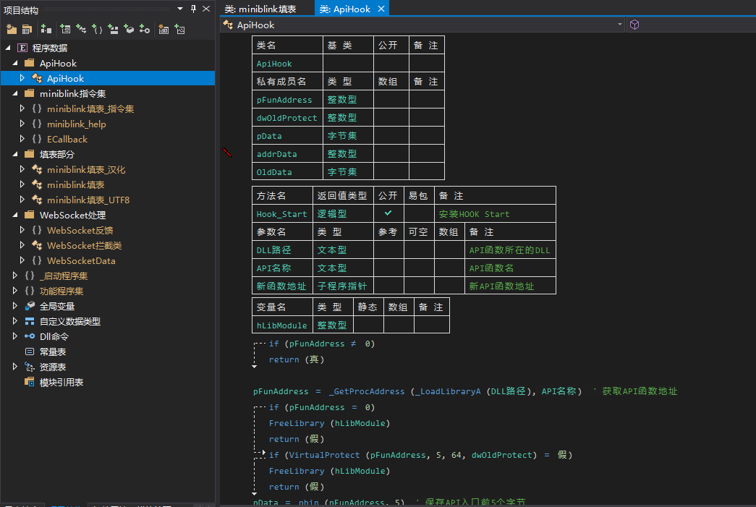Click the new folder icon in project toolbar
This screenshot has width=756, height=507.
(x=12, y=29)
